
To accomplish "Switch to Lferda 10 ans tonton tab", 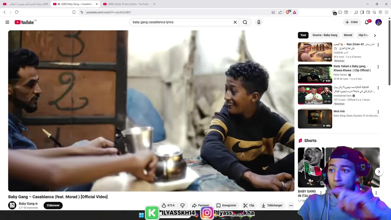I will pos(126,4).
